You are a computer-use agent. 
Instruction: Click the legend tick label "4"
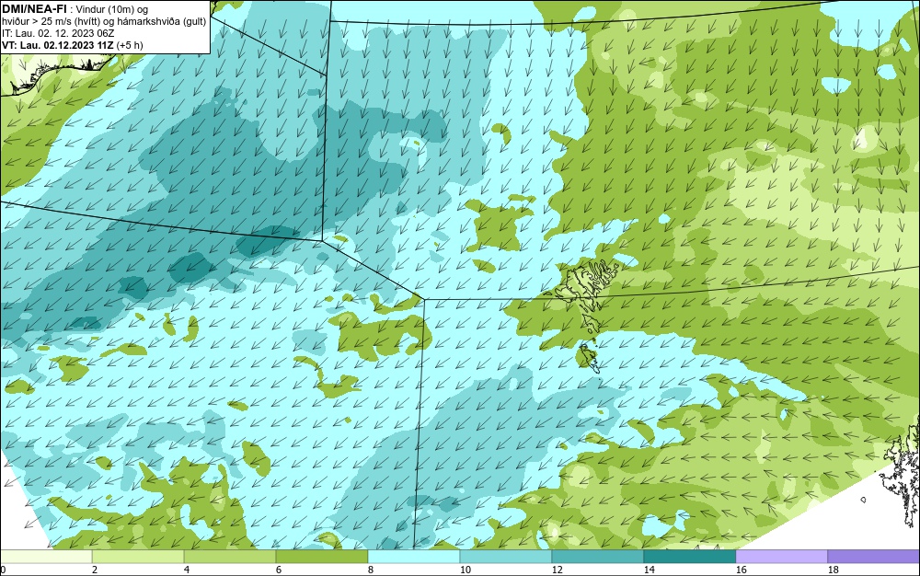pyautogui.click(x=187, y=570)
